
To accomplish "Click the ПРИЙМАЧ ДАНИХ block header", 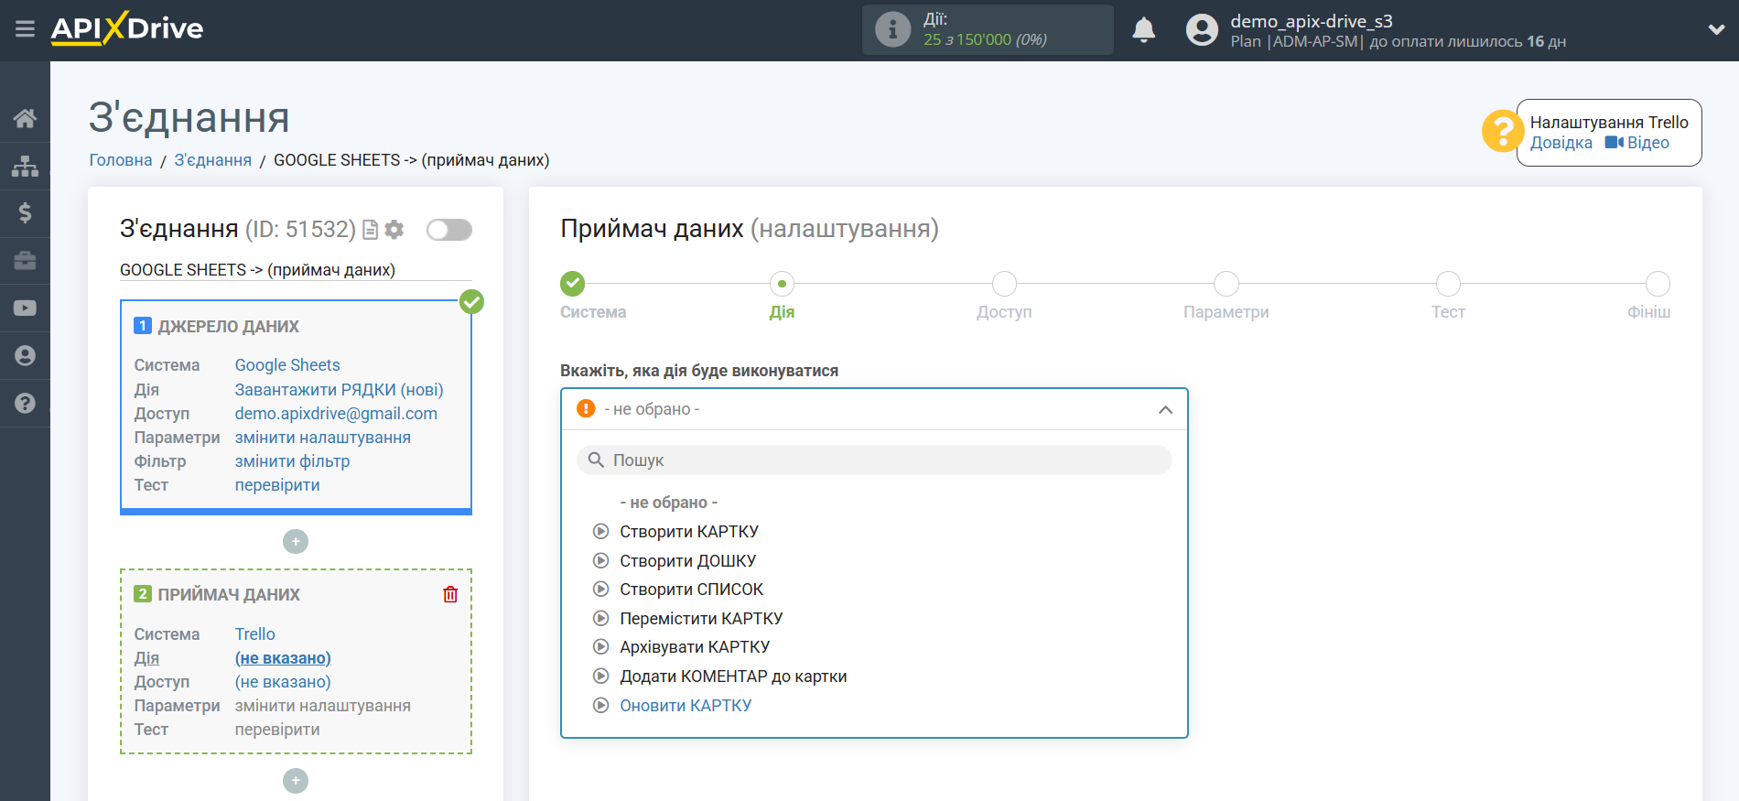I will 229,595.
